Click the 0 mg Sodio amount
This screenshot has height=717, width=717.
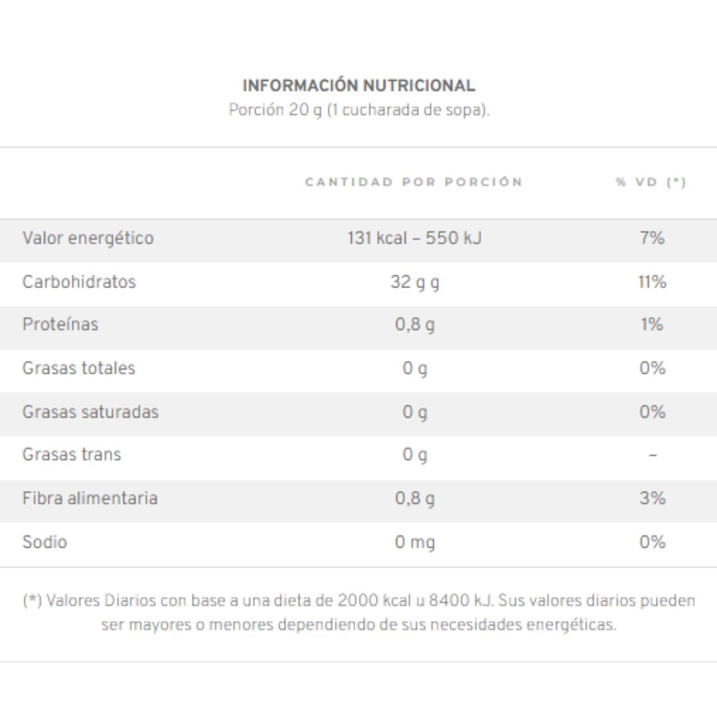(415, 543)
